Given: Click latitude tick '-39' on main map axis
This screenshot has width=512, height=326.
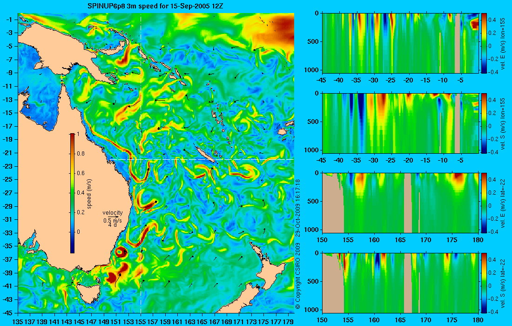Looking at the screenshot, I should [x=8, y=273].
